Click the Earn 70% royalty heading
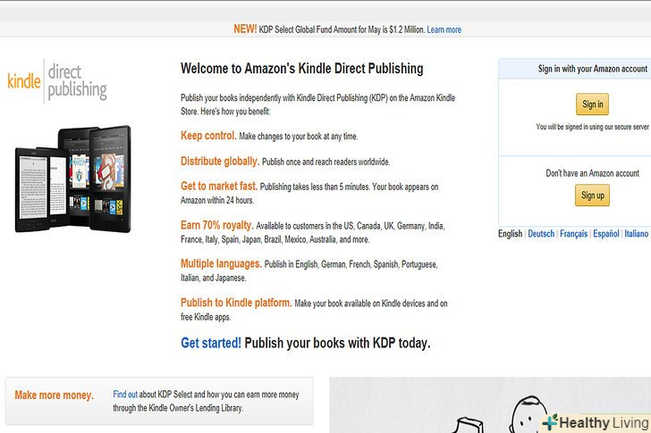651x433 pixels. [x=216, y=225]
